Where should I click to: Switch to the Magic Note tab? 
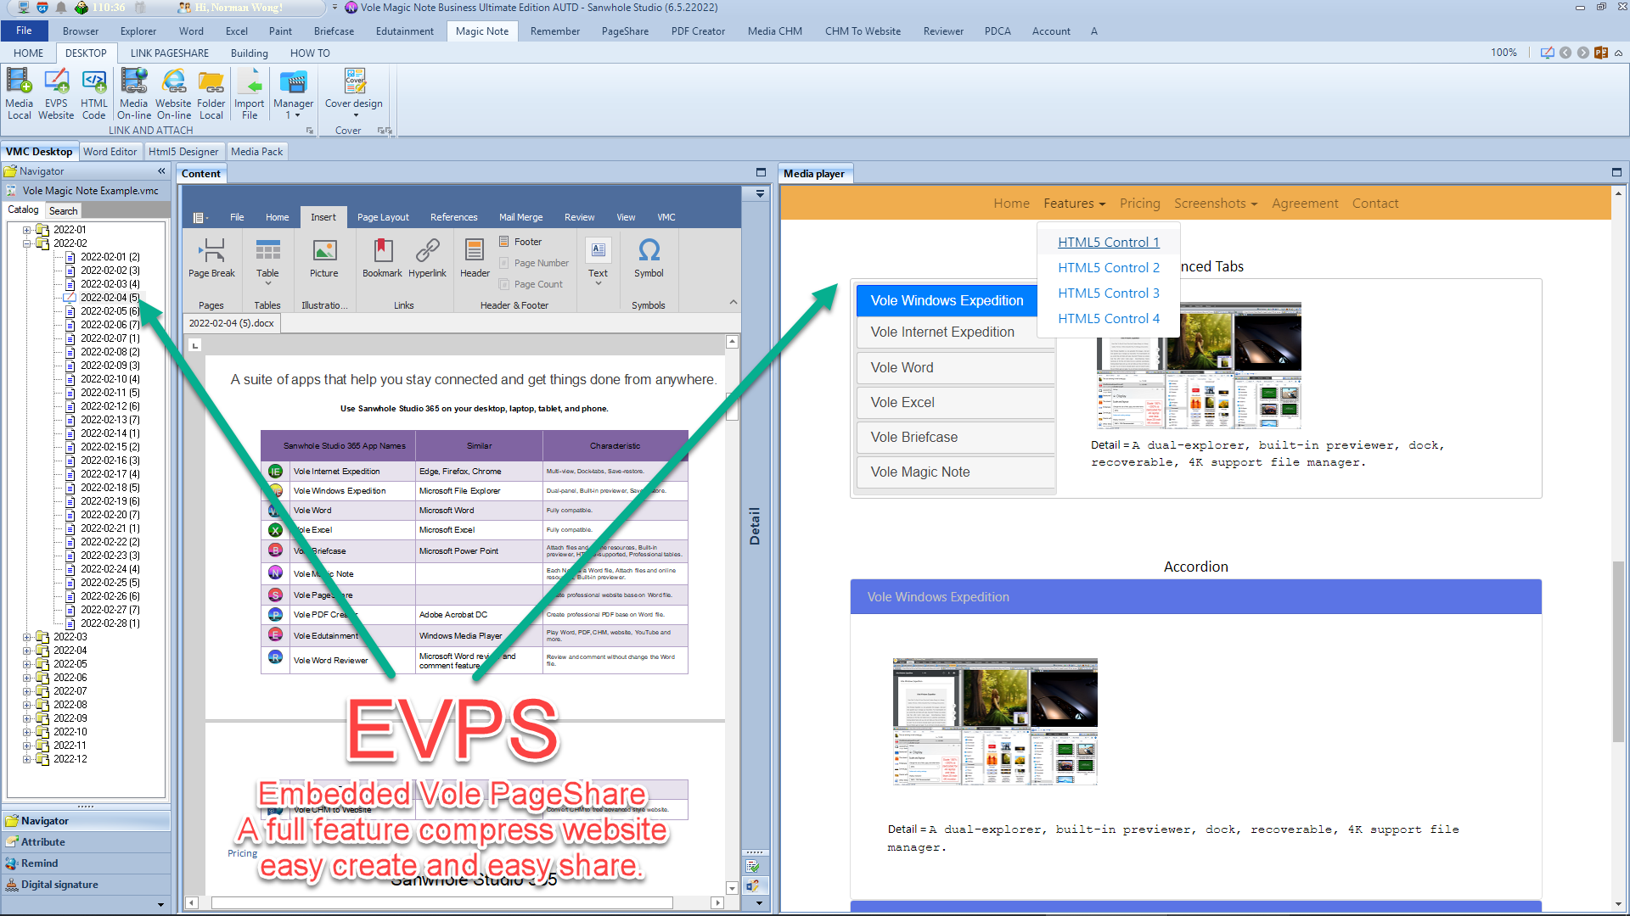[x=482, y=31]
